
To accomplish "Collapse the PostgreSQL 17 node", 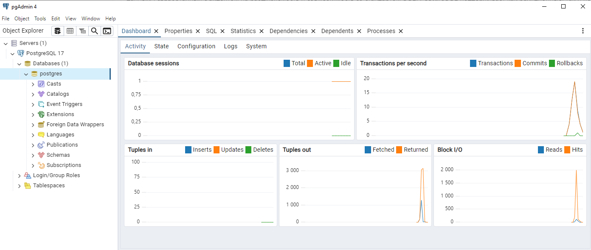I will [12, 54].
